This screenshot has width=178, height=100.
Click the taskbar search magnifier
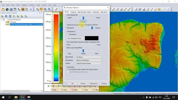pos(9,97)
